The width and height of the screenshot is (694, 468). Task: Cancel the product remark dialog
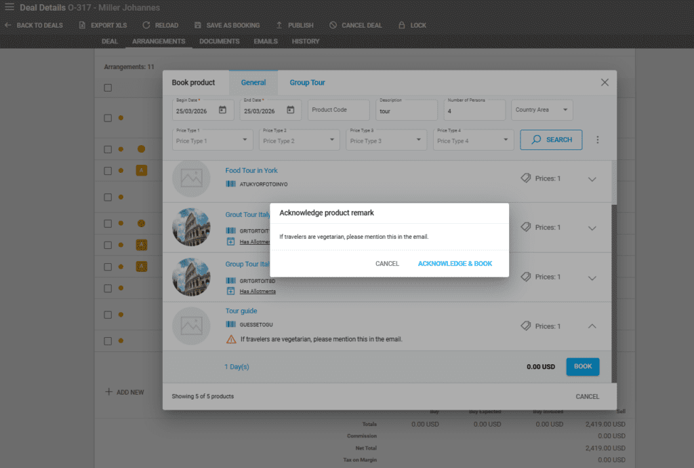point(387,264)
